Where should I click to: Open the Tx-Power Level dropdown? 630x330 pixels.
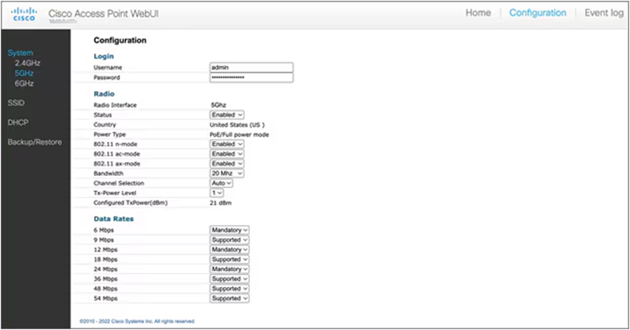[x=217, y=193]
